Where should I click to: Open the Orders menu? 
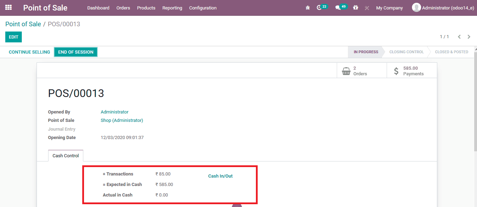123,8
